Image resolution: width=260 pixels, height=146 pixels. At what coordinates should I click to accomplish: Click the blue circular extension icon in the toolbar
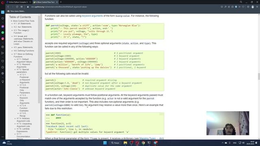[x=236, y=7]
